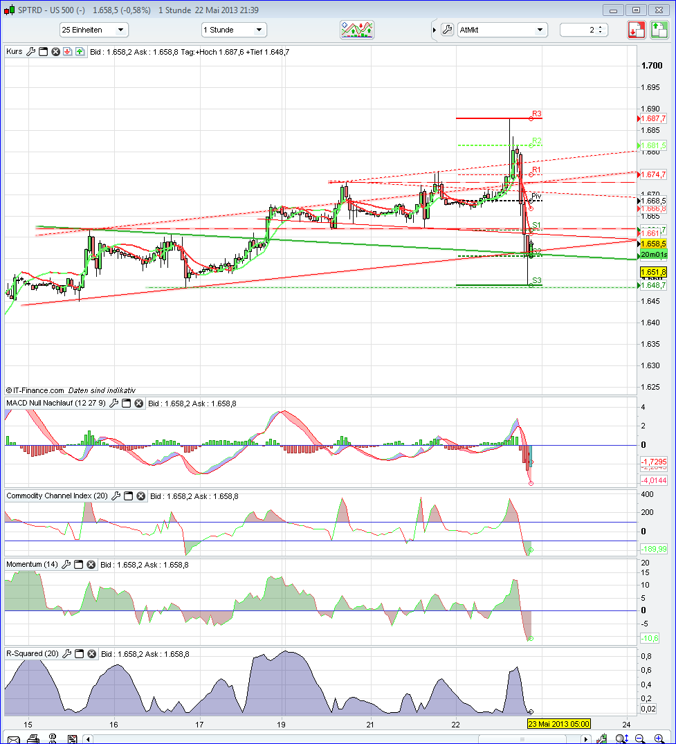Viewport: 676px width, 744px height.
Task: Click the Kurs panel window icon
Action: coord(43,52)
